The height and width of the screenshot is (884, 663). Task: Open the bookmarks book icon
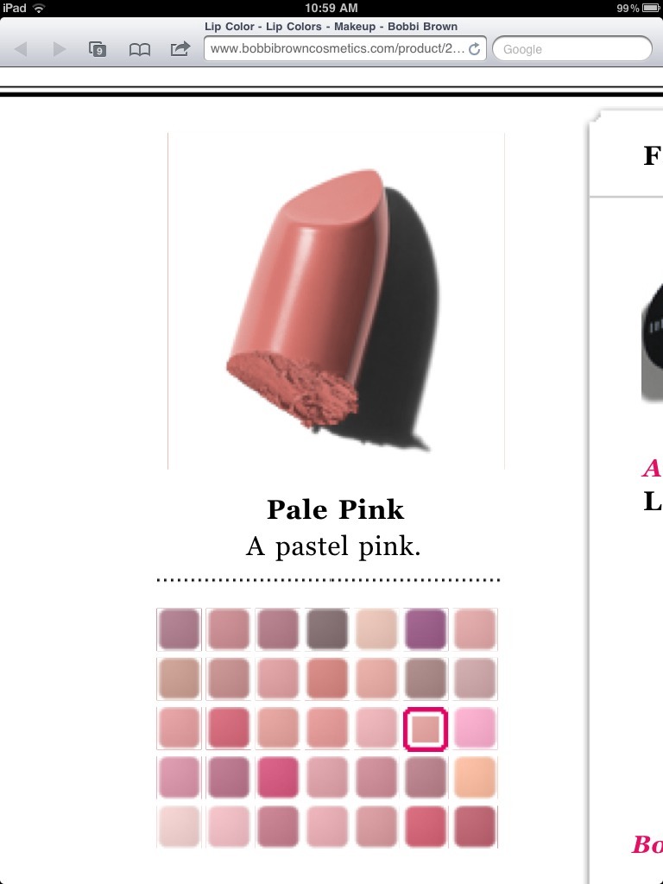pyautogui.click(x=139, y=49)
